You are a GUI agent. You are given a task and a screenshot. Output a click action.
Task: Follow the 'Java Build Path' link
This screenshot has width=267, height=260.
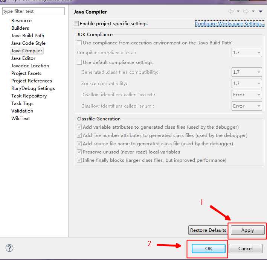tap(215, 43)
